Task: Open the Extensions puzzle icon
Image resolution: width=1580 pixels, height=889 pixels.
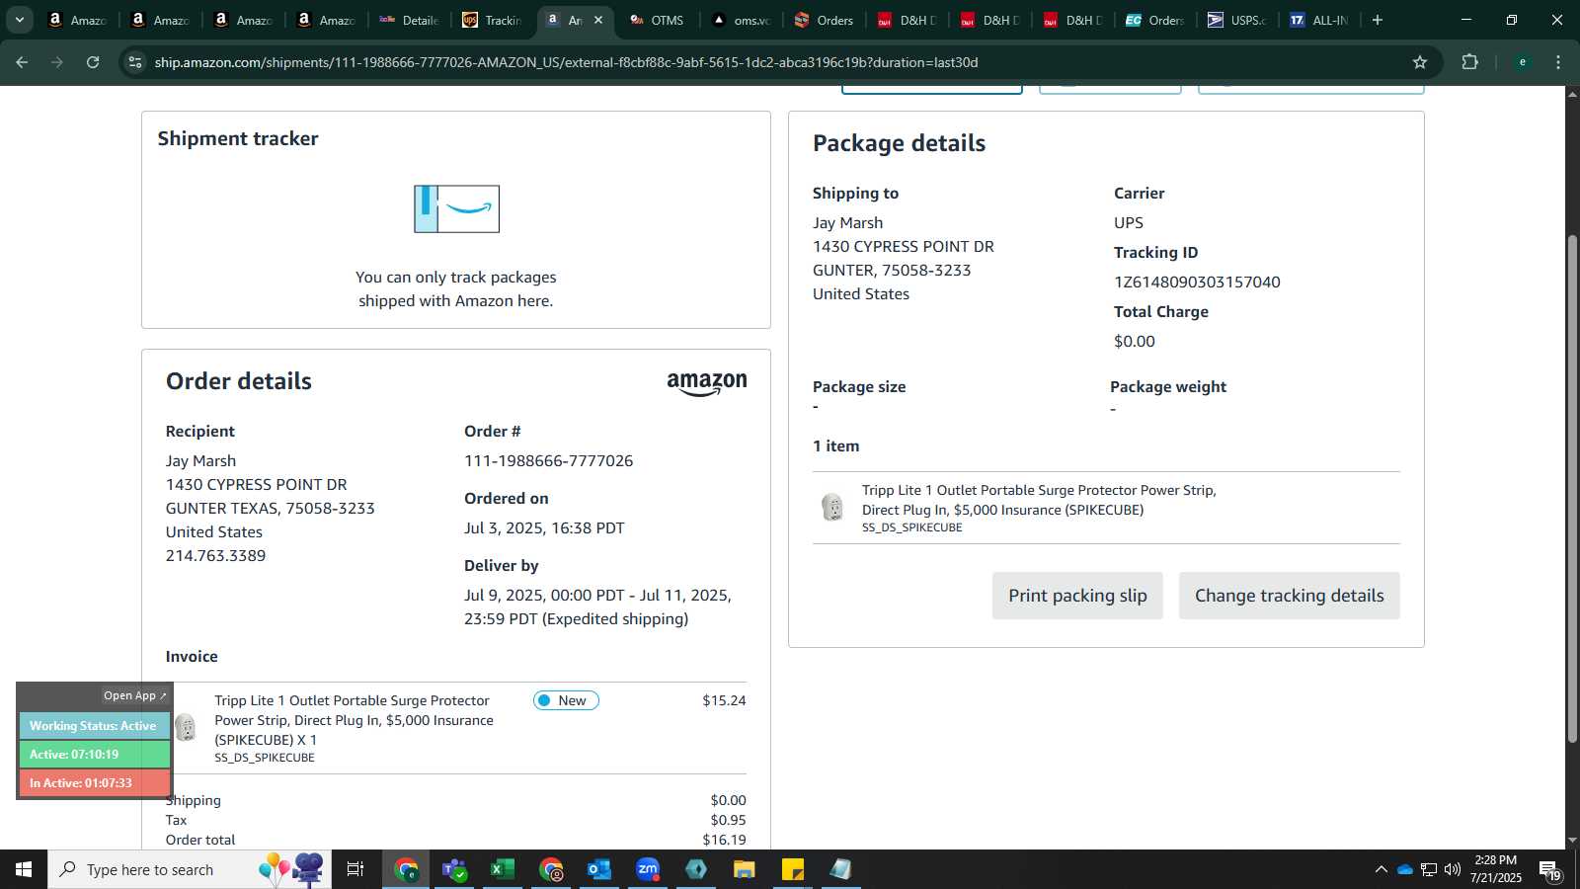Action: (x=1469, y=62)
